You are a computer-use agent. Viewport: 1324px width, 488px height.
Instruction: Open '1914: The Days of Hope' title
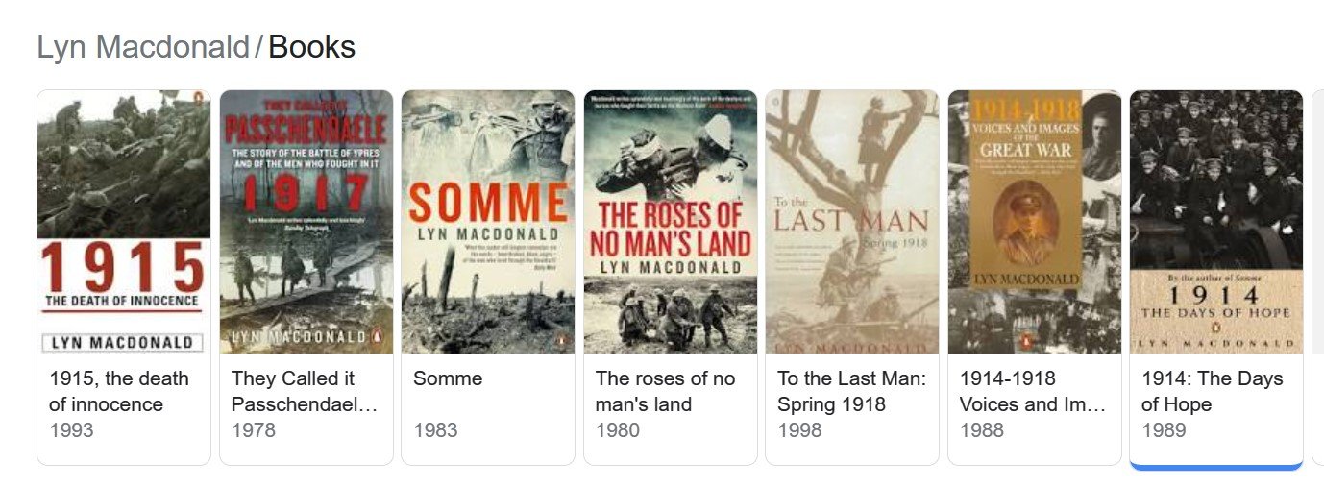pyautogui.click(x=1212, y=391)
